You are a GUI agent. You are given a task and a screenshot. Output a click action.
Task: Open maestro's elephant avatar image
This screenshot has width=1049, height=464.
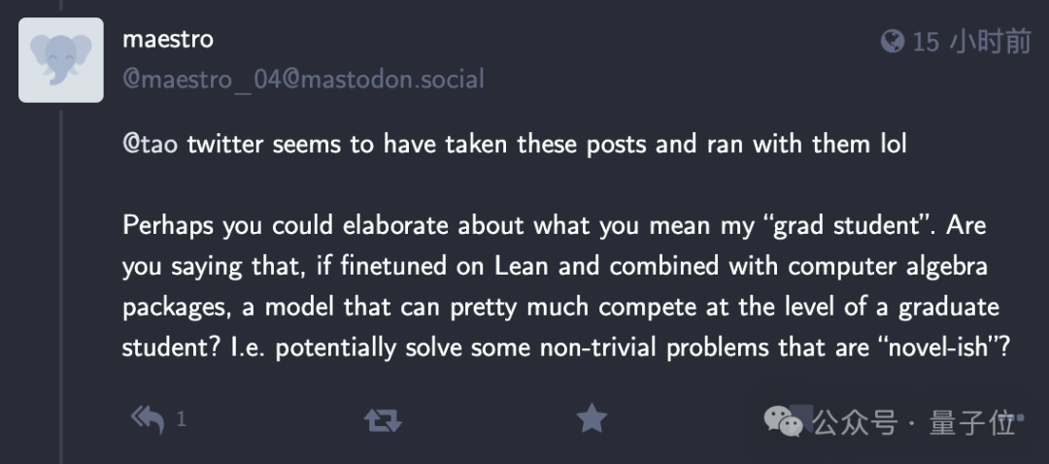tap(61, 59)
